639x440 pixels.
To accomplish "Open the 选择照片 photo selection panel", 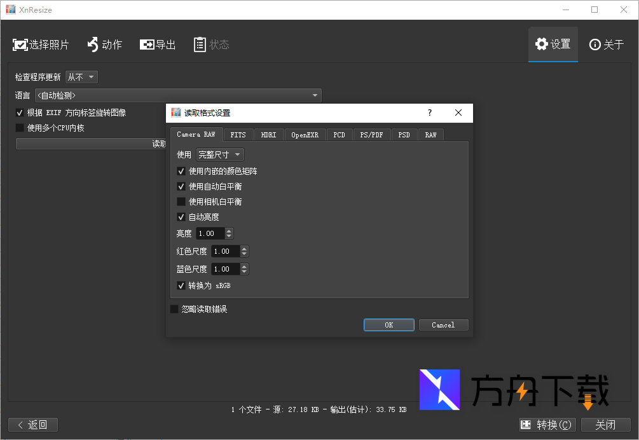I will 41,44.
